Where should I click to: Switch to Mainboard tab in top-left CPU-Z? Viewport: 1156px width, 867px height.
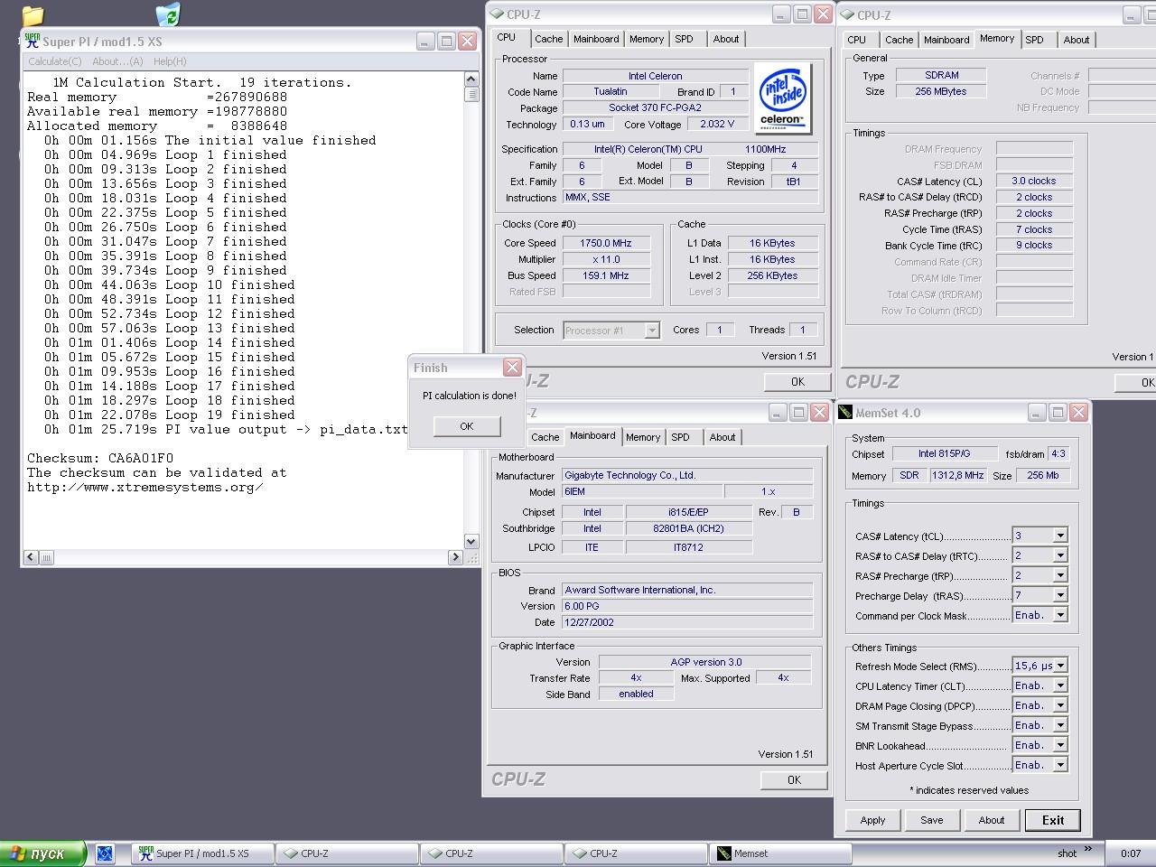click(596, 39)
